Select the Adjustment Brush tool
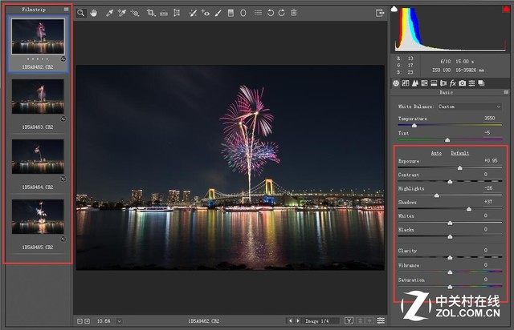Screen dimensions: 514x330 pyautogui.click(x=218, y=13)
